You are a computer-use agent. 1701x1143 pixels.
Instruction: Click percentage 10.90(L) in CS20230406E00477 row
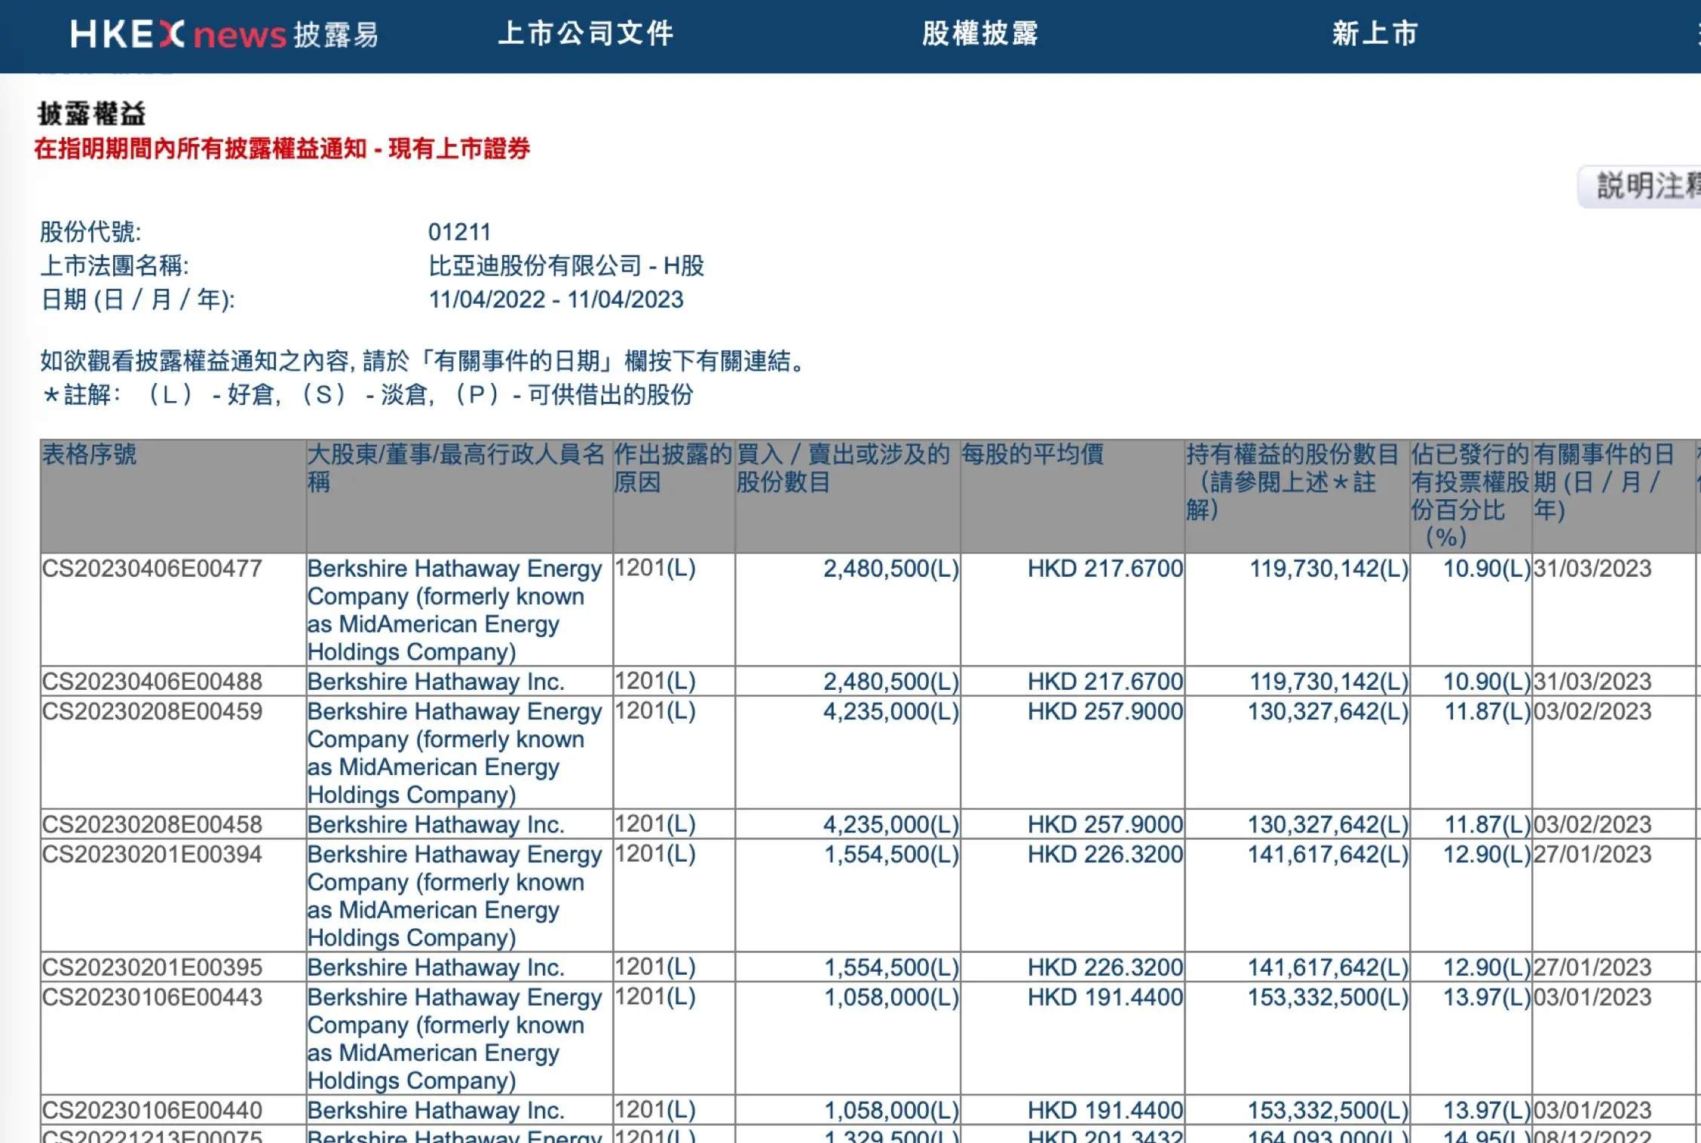coord(1487,568)
